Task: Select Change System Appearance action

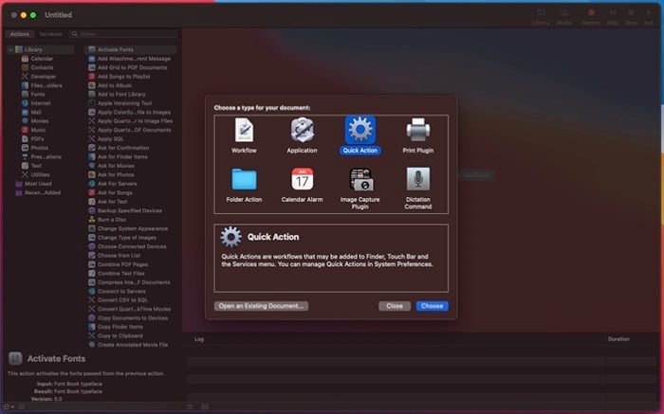Action: (x=131, y=228)
